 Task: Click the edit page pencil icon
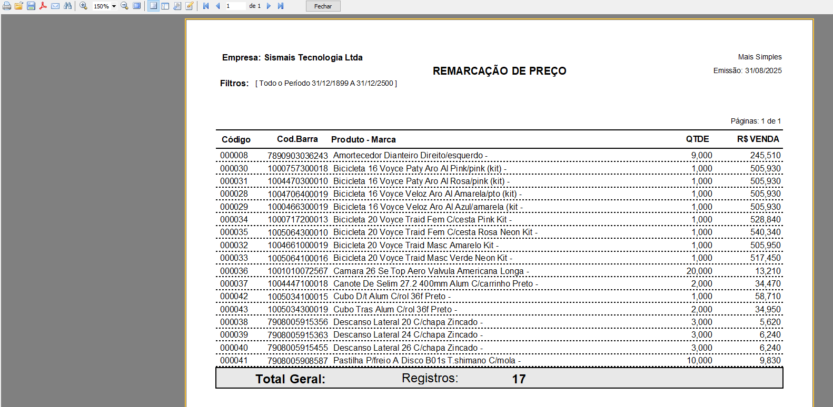tap(190, 6)
